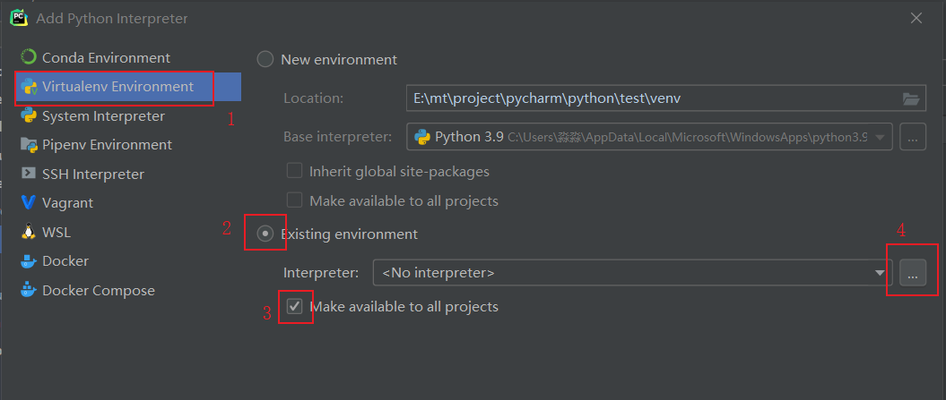
Task: Select the Existing environment radio button
Action: pos(265,234)
